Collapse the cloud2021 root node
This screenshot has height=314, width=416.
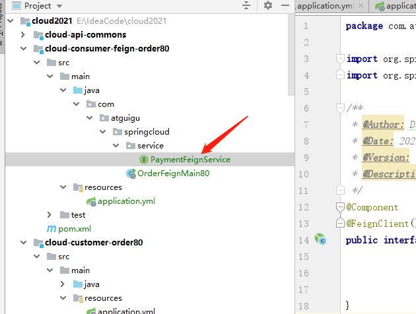[x=11, y=20]
